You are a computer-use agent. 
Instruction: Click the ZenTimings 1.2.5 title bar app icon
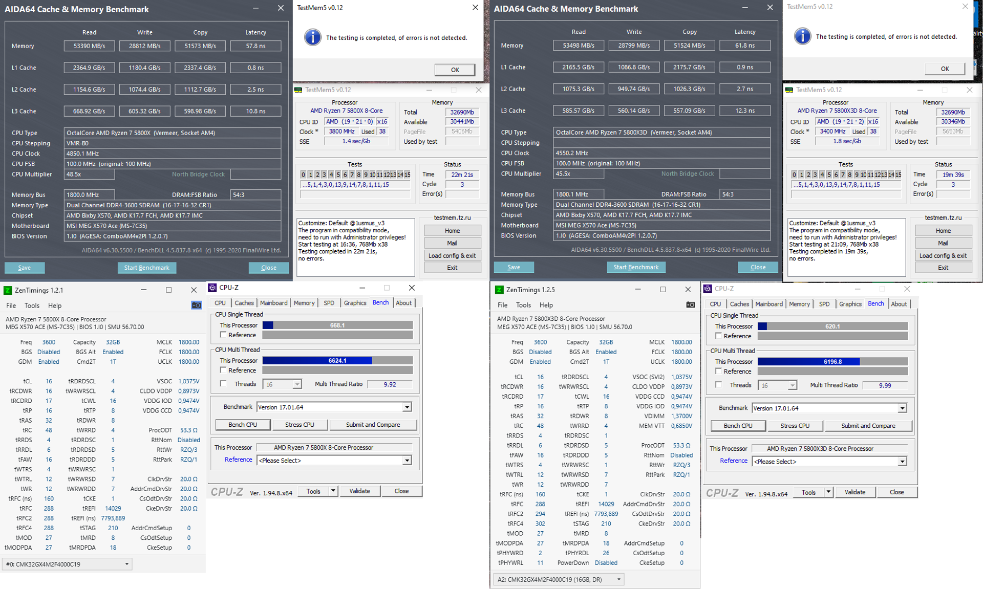pos(499,290)
